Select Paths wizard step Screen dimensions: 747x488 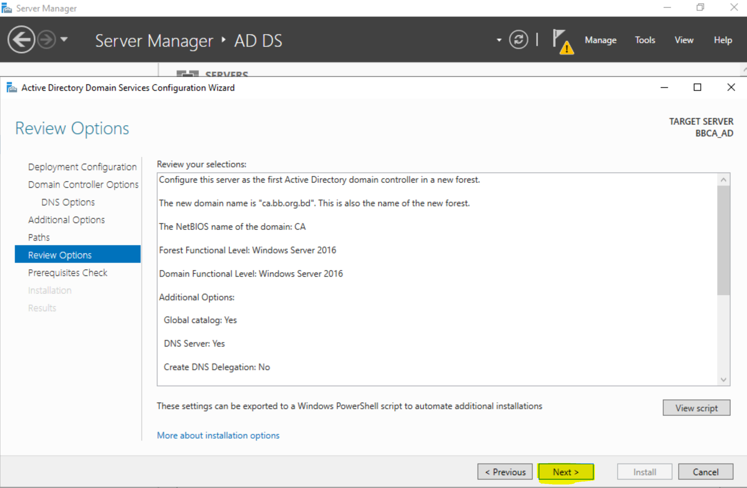tap(39, 238)
